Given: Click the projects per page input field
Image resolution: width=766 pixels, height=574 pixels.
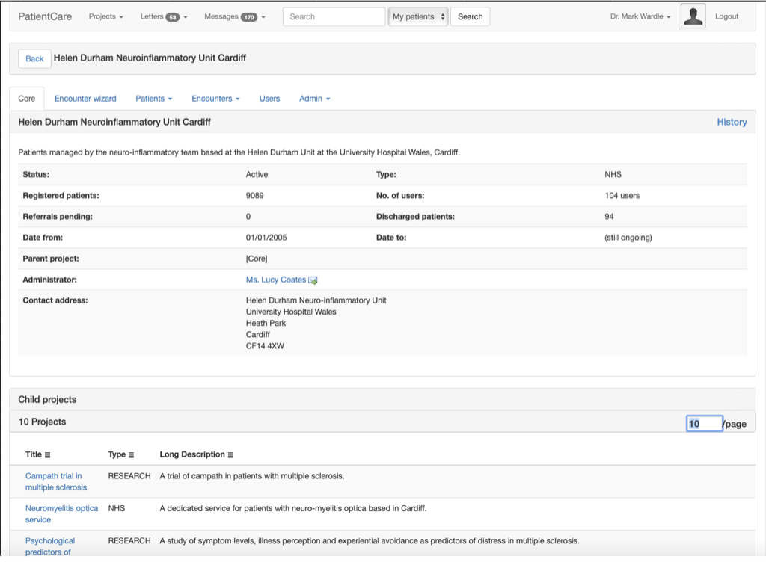Looking at the screenshot, I should [x=704, y=424].
